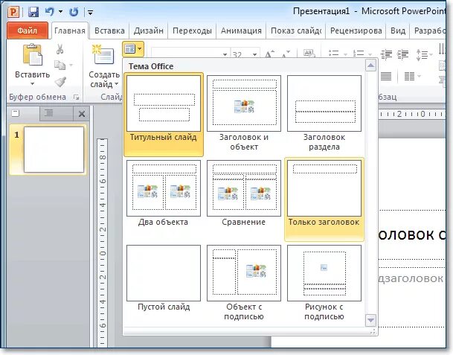Click the Format Painter brush icon

tap(60, 82)
